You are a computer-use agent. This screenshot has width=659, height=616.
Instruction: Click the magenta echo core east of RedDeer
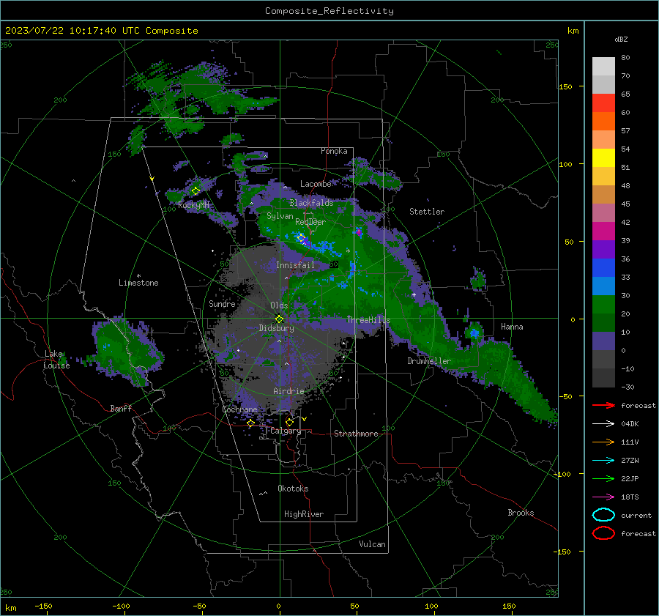(359, 231)
